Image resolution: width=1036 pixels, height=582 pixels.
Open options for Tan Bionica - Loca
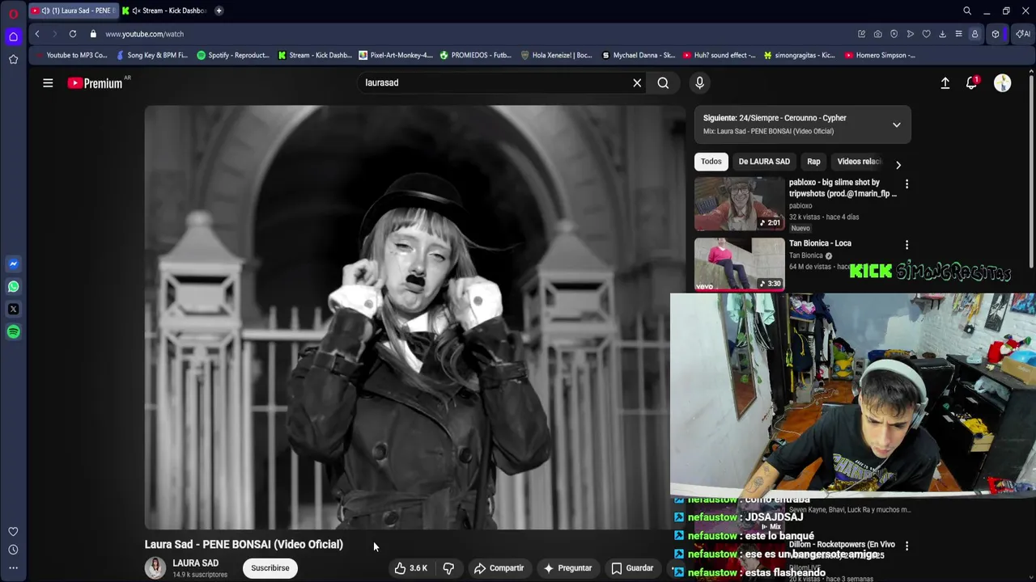coord(906,245)
